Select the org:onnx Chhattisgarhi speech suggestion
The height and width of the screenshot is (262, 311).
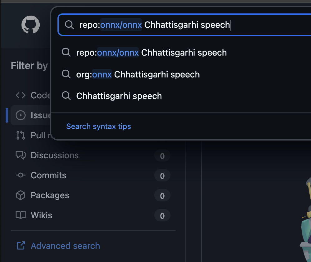(138, 74)
